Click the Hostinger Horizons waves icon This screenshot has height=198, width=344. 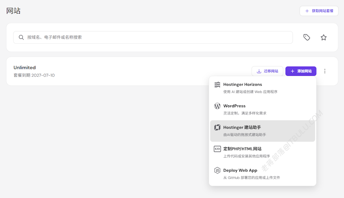coord(217,85)
